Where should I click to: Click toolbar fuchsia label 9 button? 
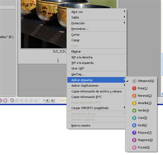pyautogui.click(x=5, y=100)
